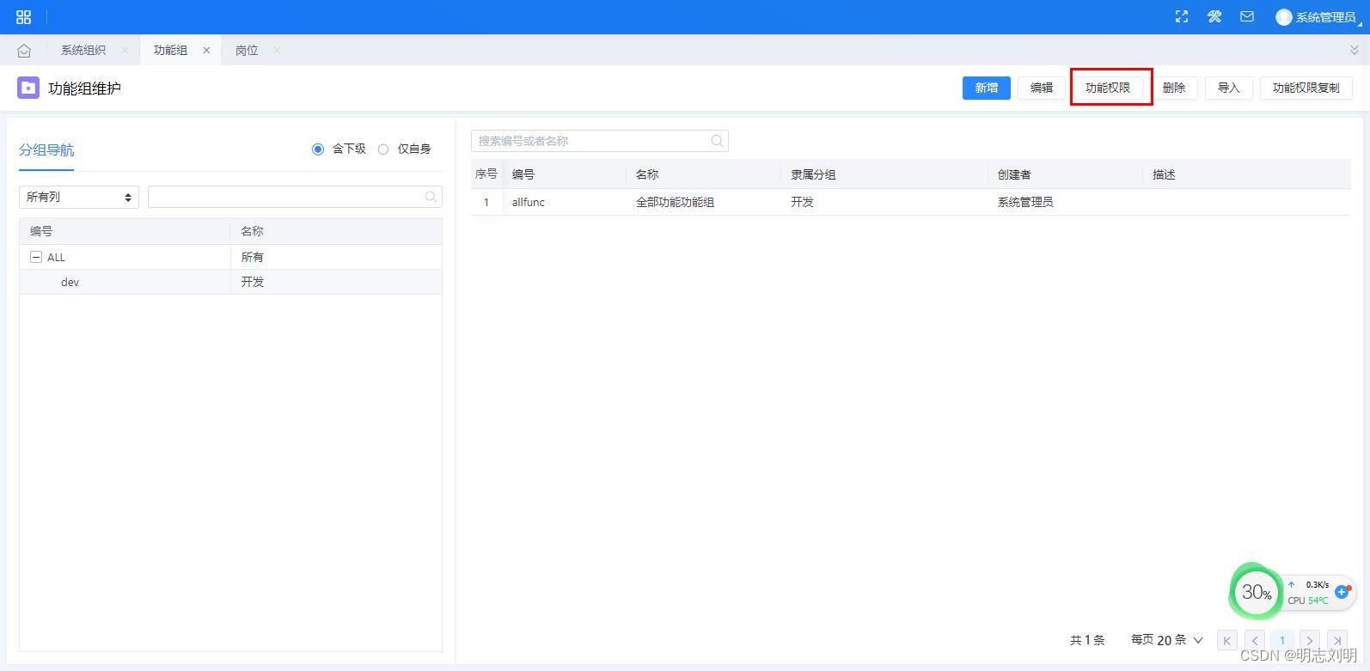Screen dimensions: 1370x671
Task: Close the 岗位 tab
Action: click(x=277, y=51)
